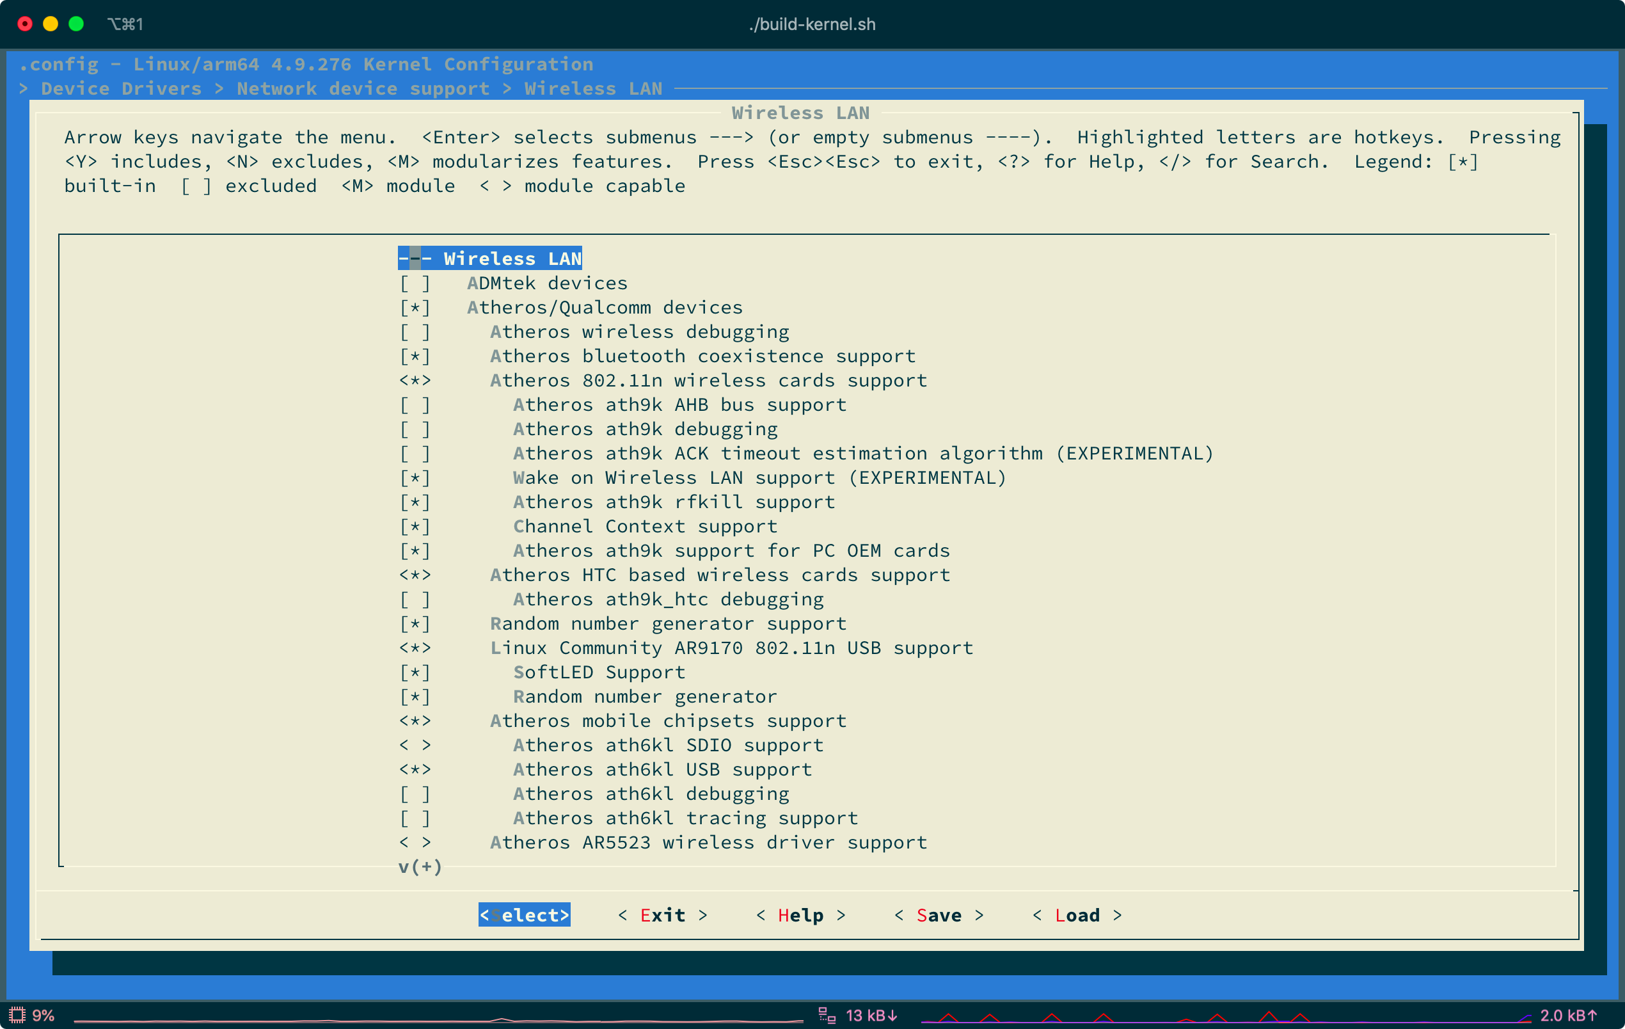Click the v(+) scroll-down indicator

pos(419,866)
